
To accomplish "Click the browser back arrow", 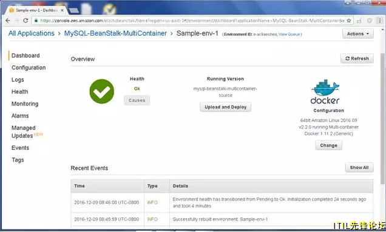I will point(8,21).
